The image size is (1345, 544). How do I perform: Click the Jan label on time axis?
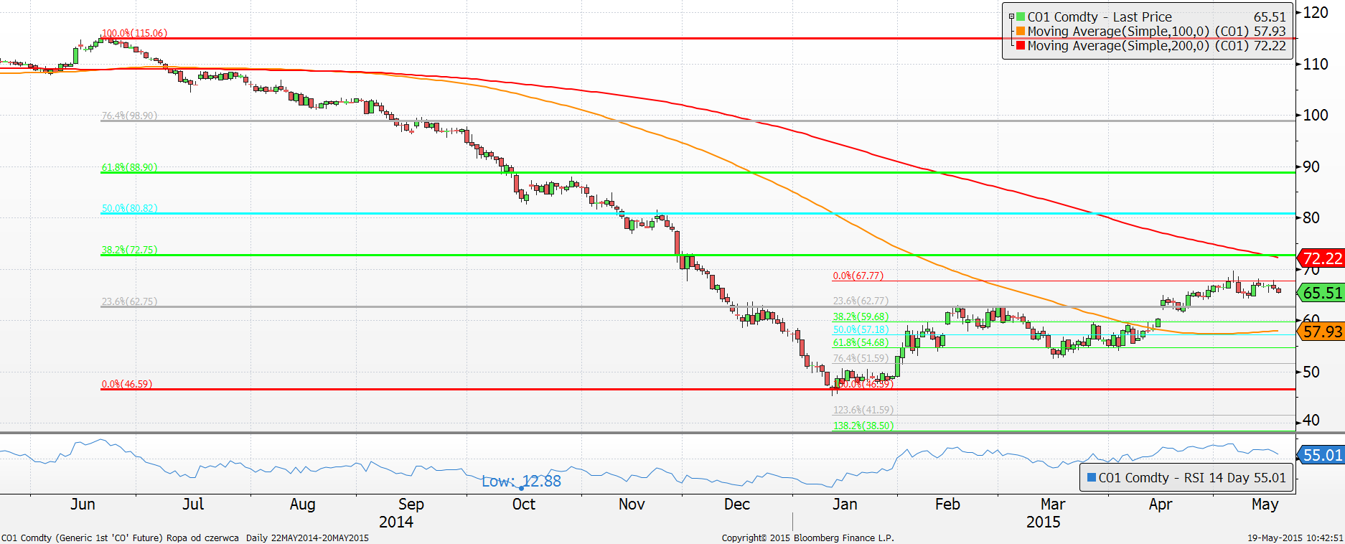click(x=845, y=505)
